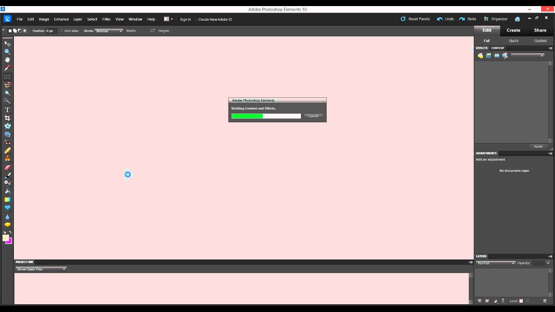The width and height of the screenshot is (555, 312).
Task: Open the Layers blend mode Normal dropdown
Action: 496,263
